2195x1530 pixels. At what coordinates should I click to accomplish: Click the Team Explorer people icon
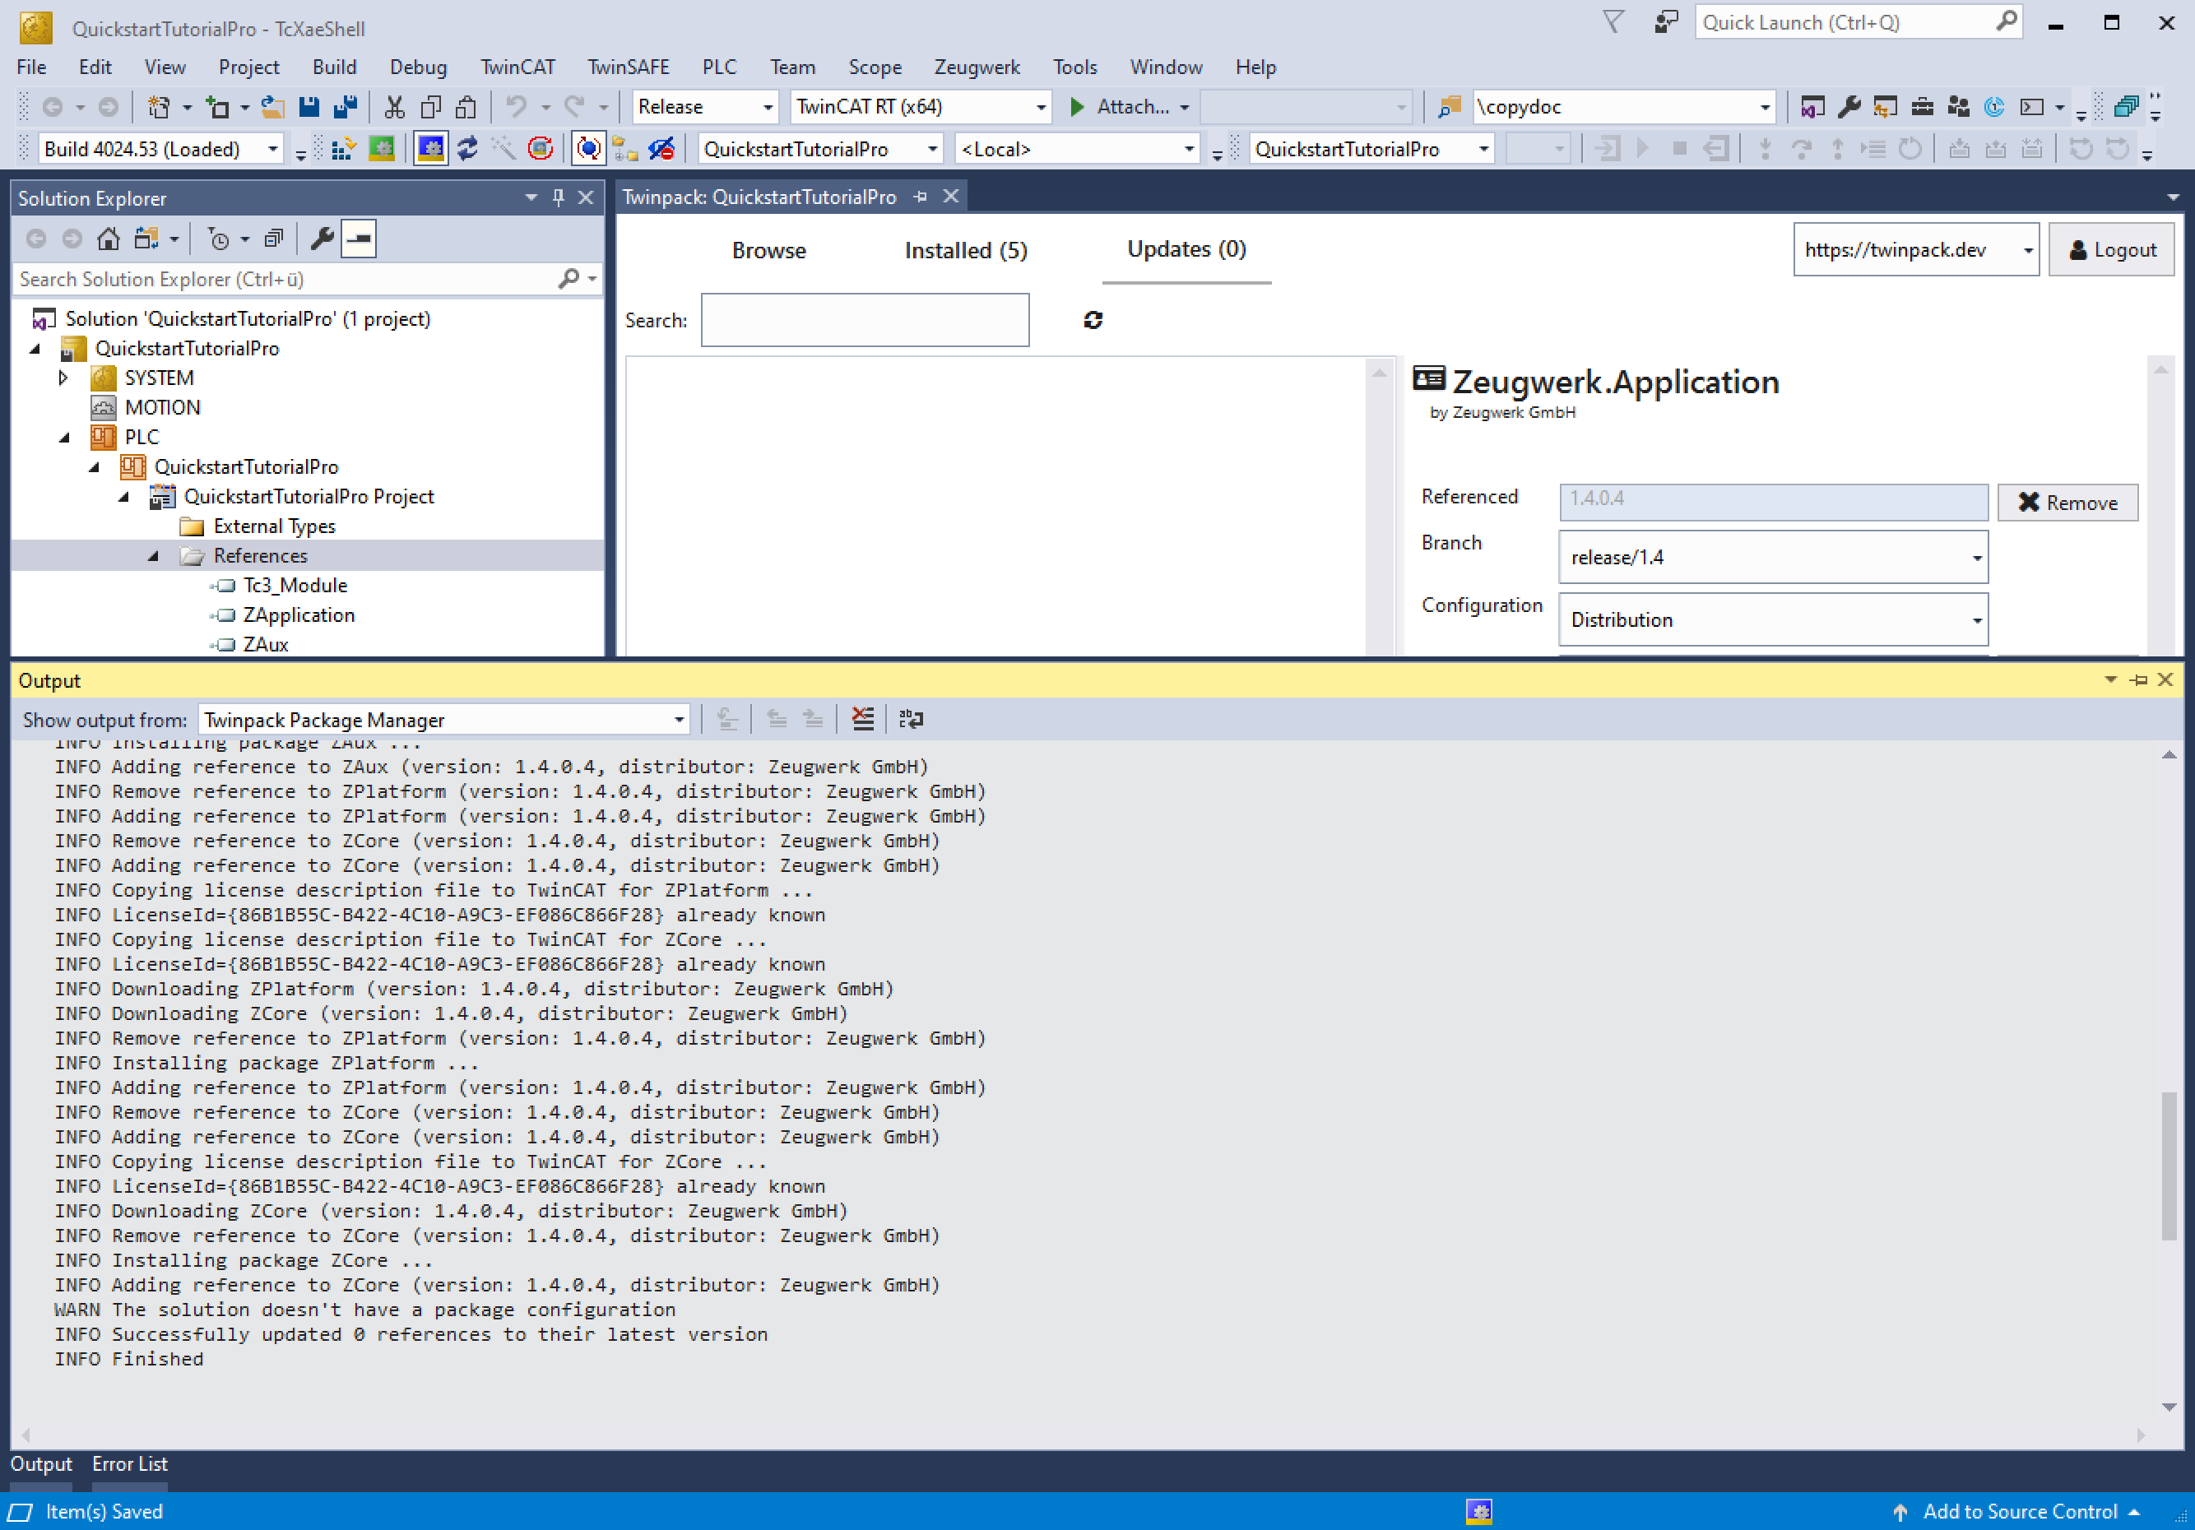click(1958, 107)
